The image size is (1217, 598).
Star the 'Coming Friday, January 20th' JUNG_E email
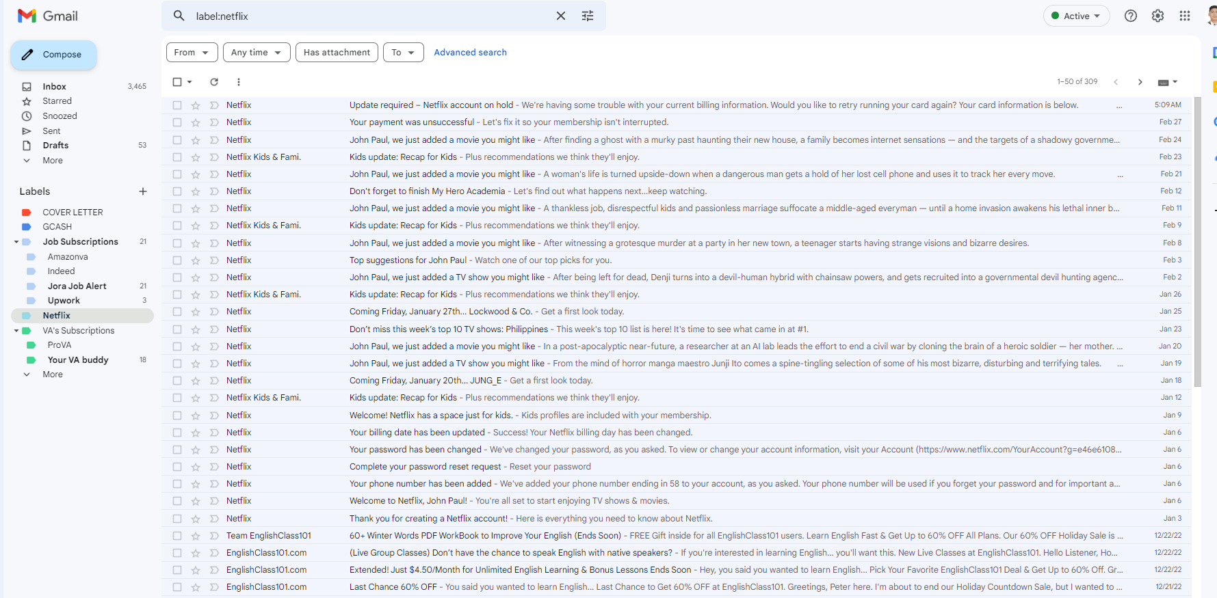[x=196, y=381]
